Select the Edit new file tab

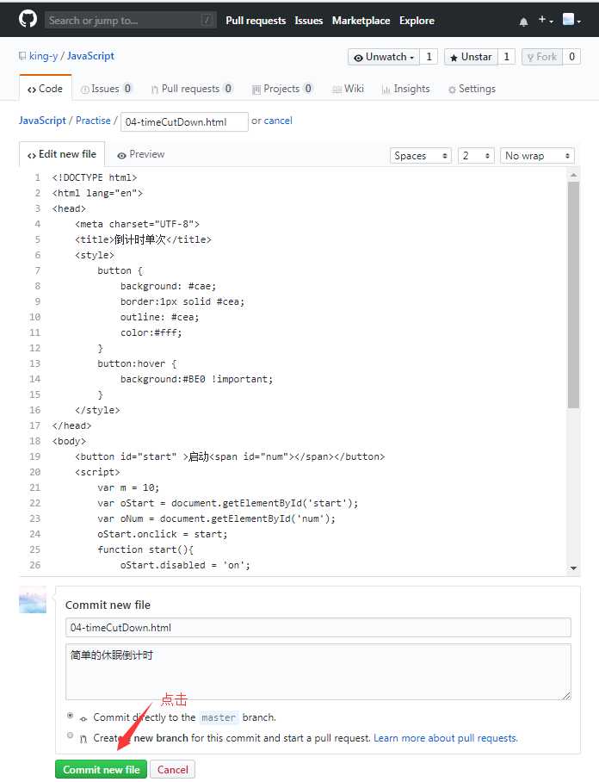click(x=62, y=155)
